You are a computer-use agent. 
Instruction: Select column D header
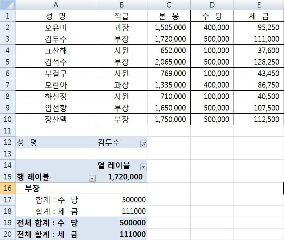pyautogui.click(x=212, y=5)
